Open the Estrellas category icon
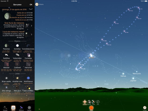Viewport: 148px width, 111px height. click(x=17, y=46)
